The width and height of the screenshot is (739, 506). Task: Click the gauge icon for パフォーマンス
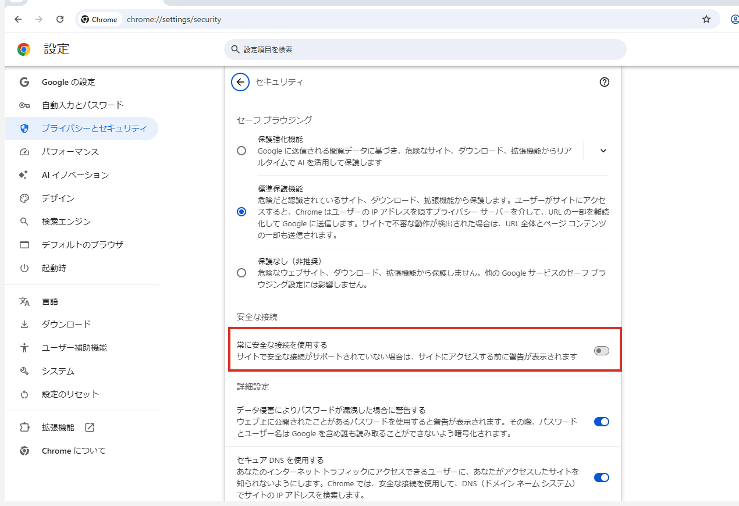[x=24, y=152]
